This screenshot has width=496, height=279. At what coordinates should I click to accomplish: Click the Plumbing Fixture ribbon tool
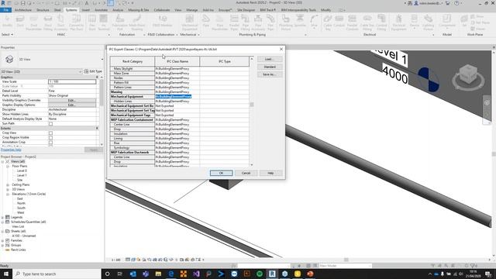[x=286, y=22]
